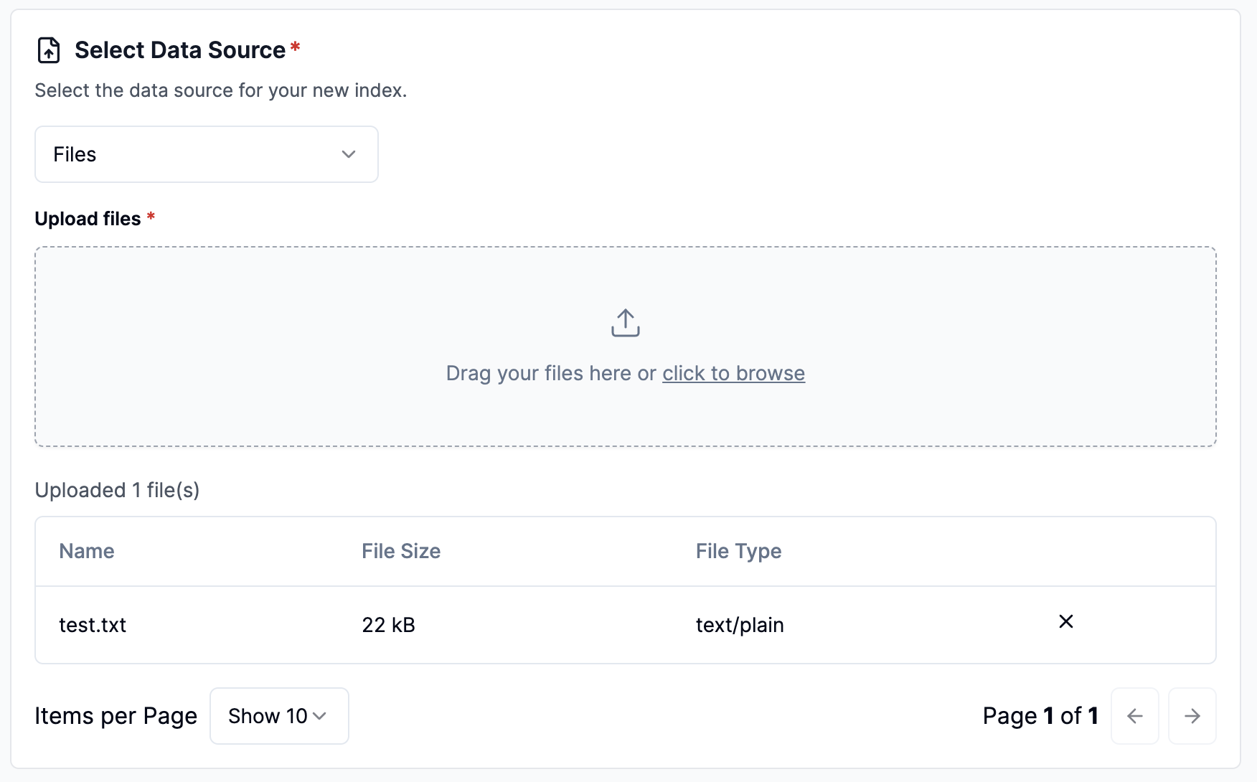Click the File Type column header
1257x782 pixels.
(738, 551)
